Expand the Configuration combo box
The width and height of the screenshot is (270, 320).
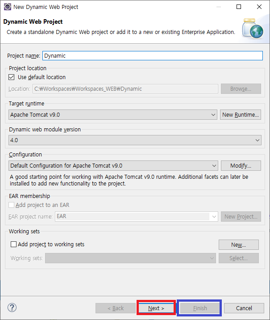[x=113, y=165]
